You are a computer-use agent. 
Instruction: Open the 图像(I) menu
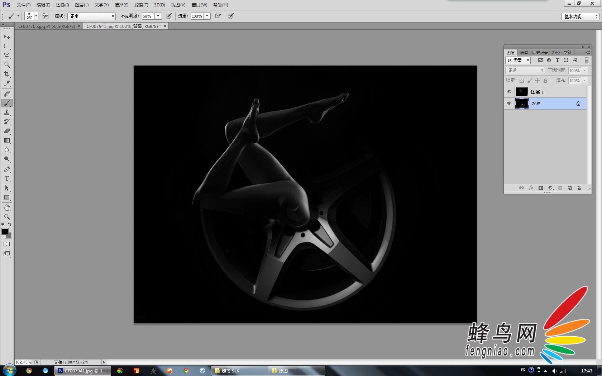(63, 5)
